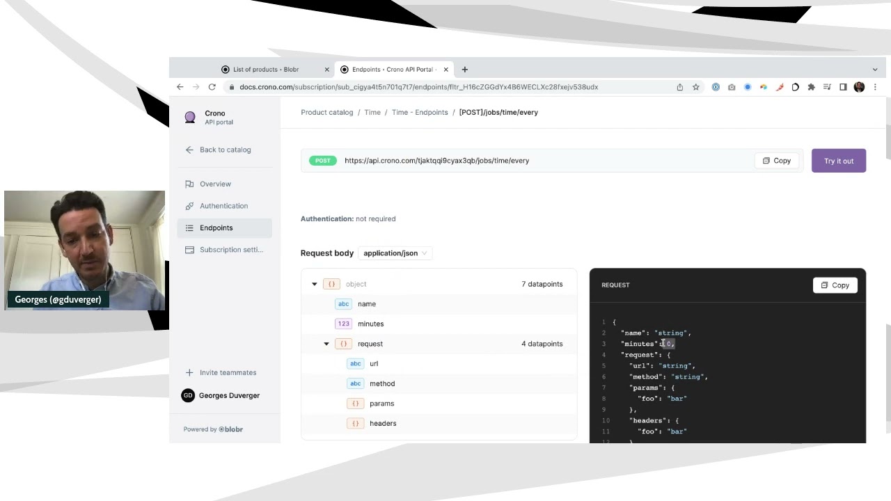Switch to Endpoints Crono API Portal tab
The image size is (891, 501).
pyautogui.click(x=395, y=70)
